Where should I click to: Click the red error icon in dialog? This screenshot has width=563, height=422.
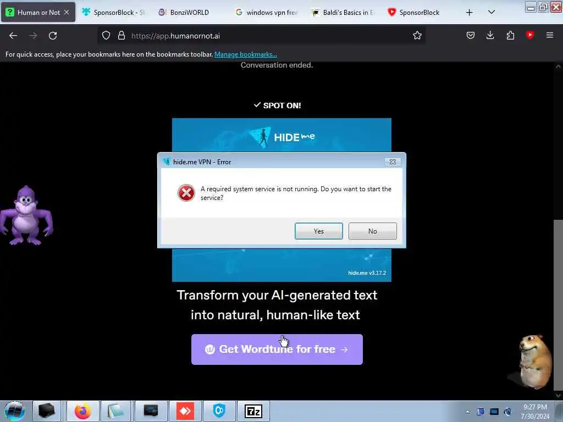click(x=186, y=193)
